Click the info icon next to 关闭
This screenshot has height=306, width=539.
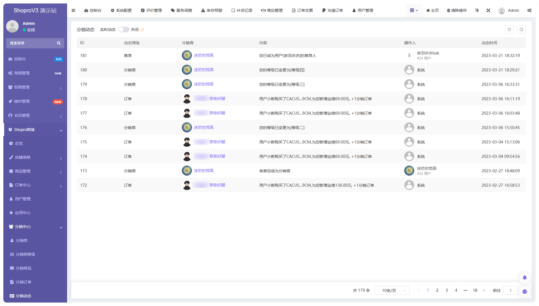pyautogui.click(x=142, y=30)
